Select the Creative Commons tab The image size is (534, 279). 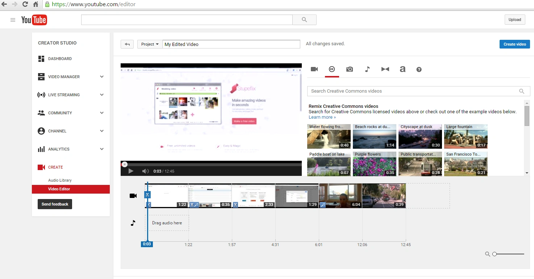331,69
